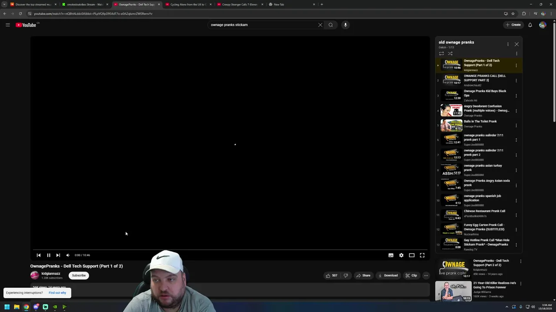Screen dimensions: 556x312
Task: Open options for Angry Deodorant Confusion item
Action: tap(516, 111)
